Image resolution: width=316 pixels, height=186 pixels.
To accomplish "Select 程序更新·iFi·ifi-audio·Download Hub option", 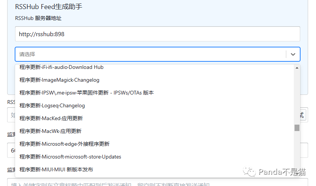I will click(x=154, y=67).
